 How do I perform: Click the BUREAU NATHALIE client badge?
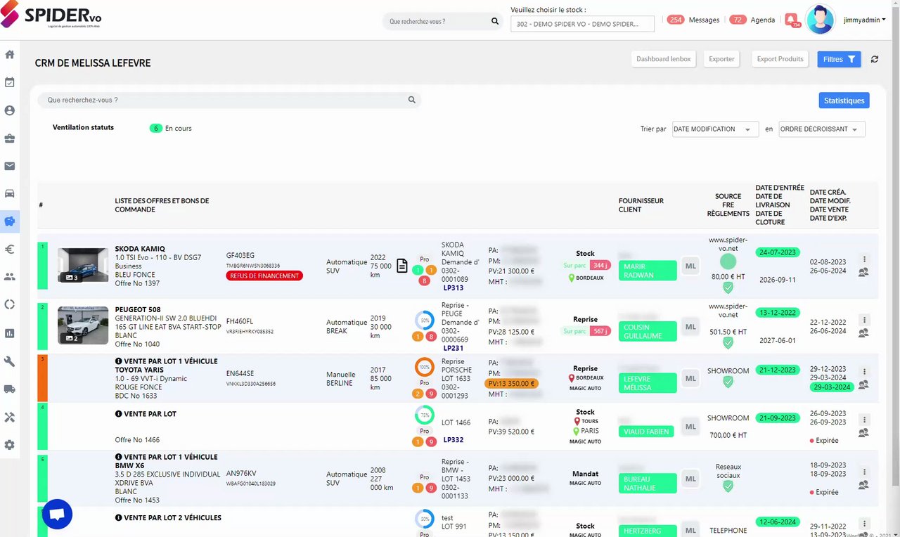pyautogui.click(x=648, y=483)
